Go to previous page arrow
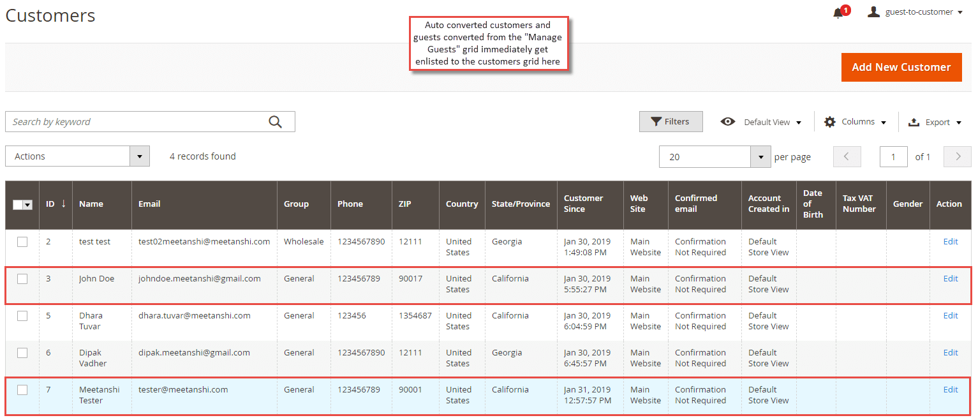This screenshot has width=978, height=418. [847, 156]
